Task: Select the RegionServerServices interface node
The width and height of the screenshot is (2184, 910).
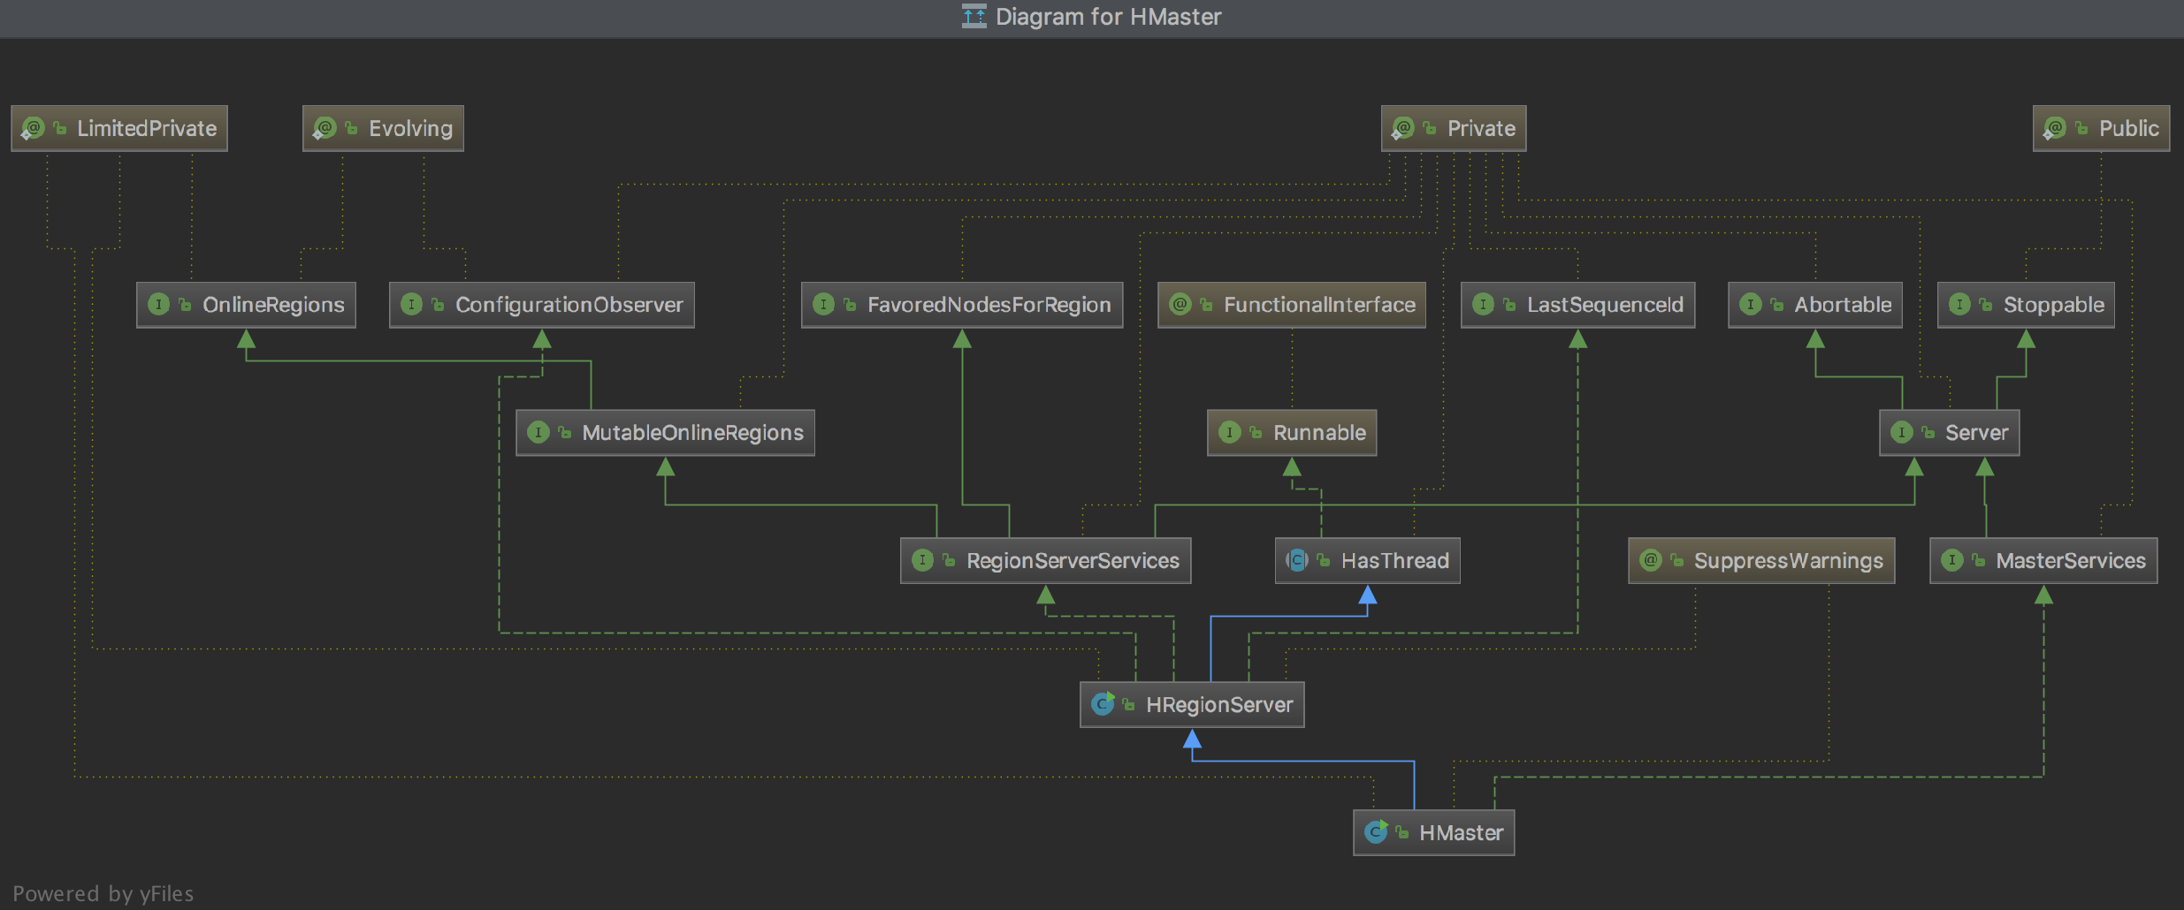Action: (x=1072, y=561)
